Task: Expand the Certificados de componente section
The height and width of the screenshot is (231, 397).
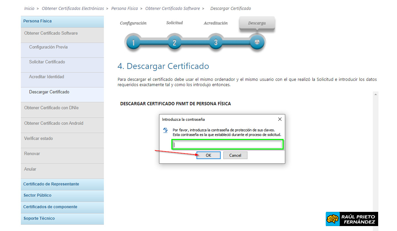Action: pyautogui.click(x=50, y=207)
